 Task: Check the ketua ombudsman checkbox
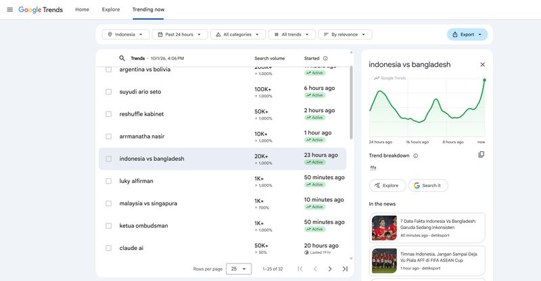108,226
